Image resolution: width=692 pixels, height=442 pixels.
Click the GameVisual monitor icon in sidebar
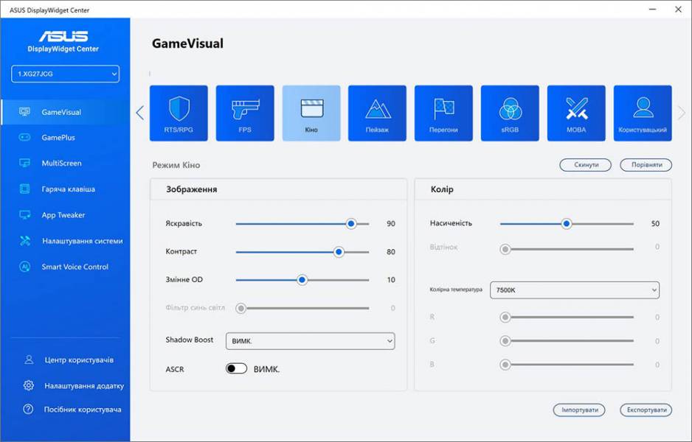pos(25,112)
